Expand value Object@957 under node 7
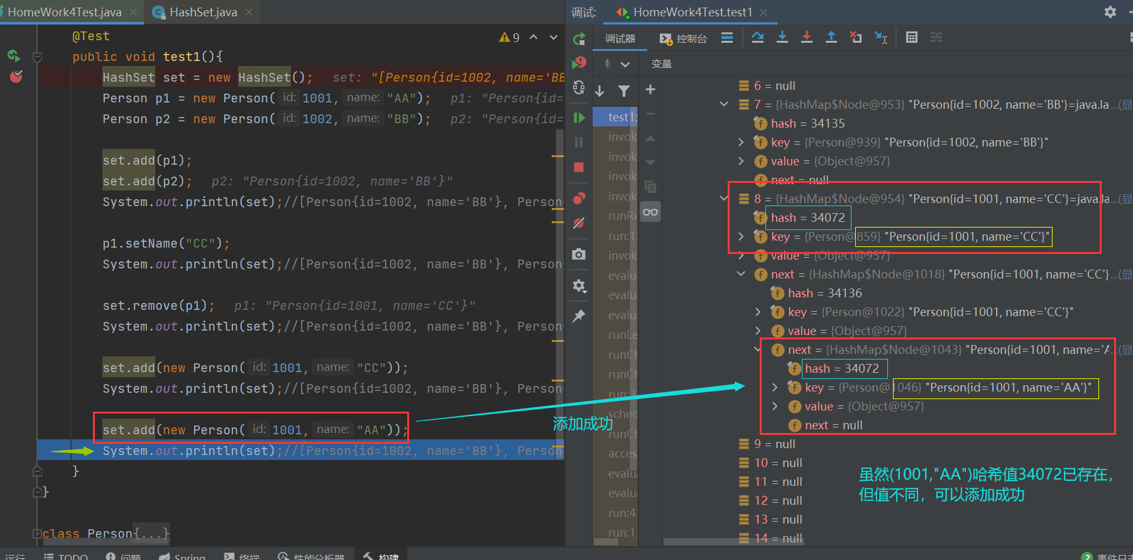 point(741,161)
